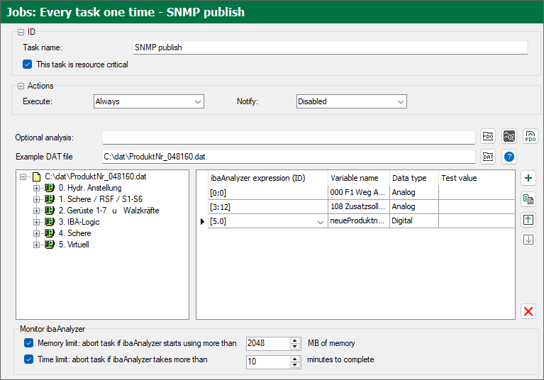Click the module icon for 2. Gerüste 1-7
Screen dimensions: 544x380
(x=49, y=211)
